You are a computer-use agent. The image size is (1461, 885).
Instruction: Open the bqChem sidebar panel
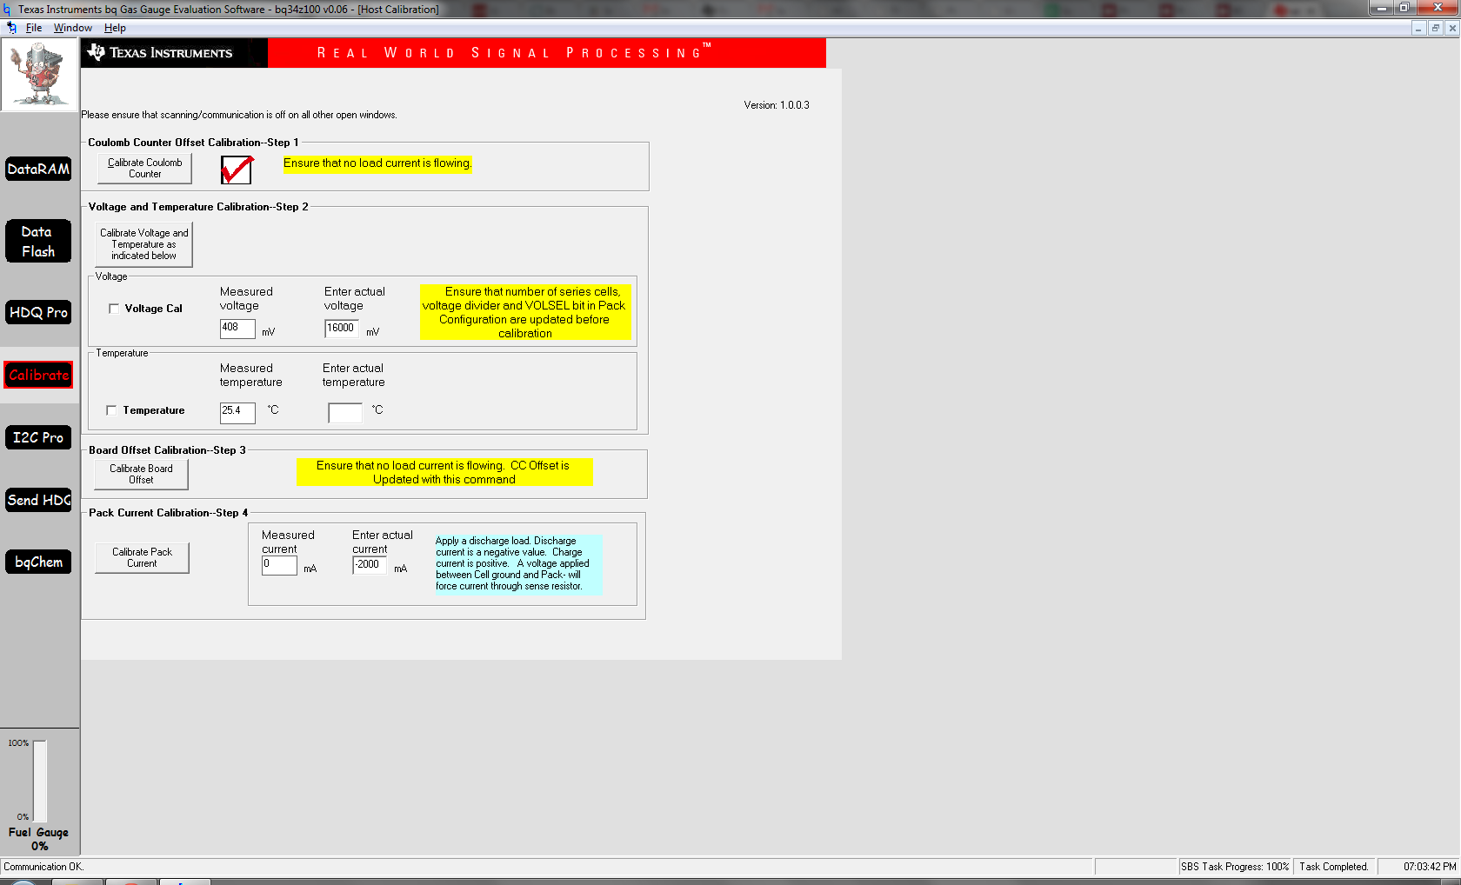click(x=38, y=562)
